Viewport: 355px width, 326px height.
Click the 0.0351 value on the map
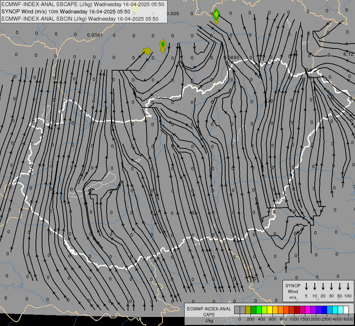coord(95,35)
